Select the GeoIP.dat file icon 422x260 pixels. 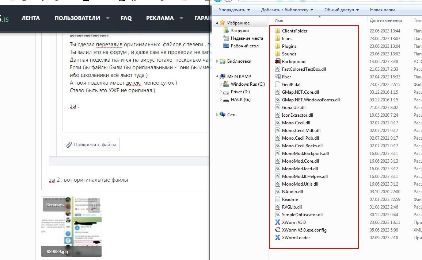pyautogui.click(x=277, y=84)
